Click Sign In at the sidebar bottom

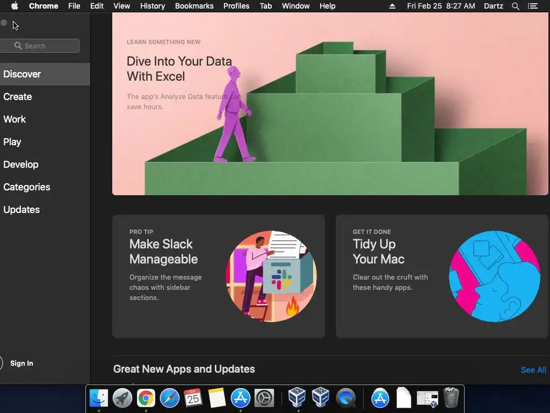(x=21, y=363)
